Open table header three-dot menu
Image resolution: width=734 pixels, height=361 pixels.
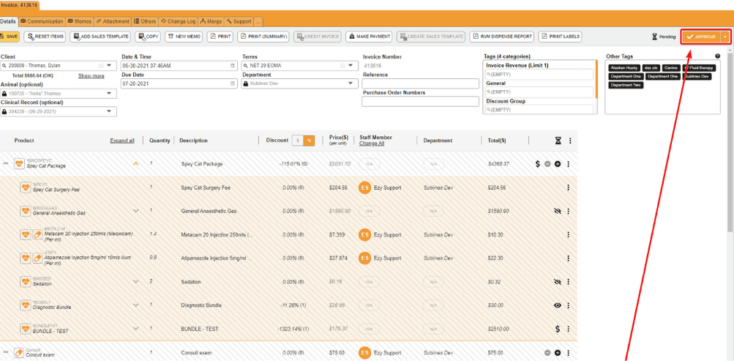570,141
